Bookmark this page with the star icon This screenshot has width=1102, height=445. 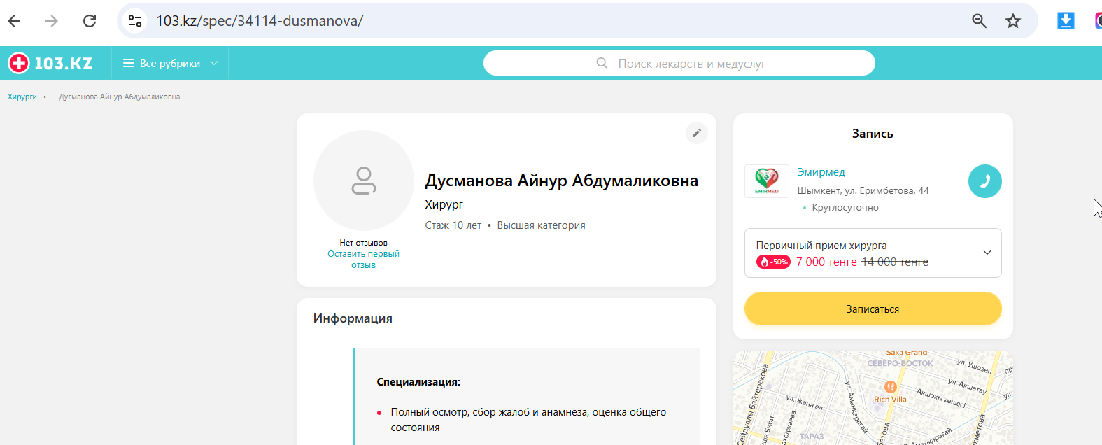pos(1013,21)
